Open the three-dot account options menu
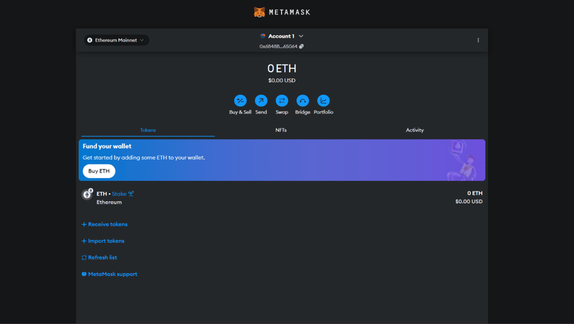 (x=478, y=40)
